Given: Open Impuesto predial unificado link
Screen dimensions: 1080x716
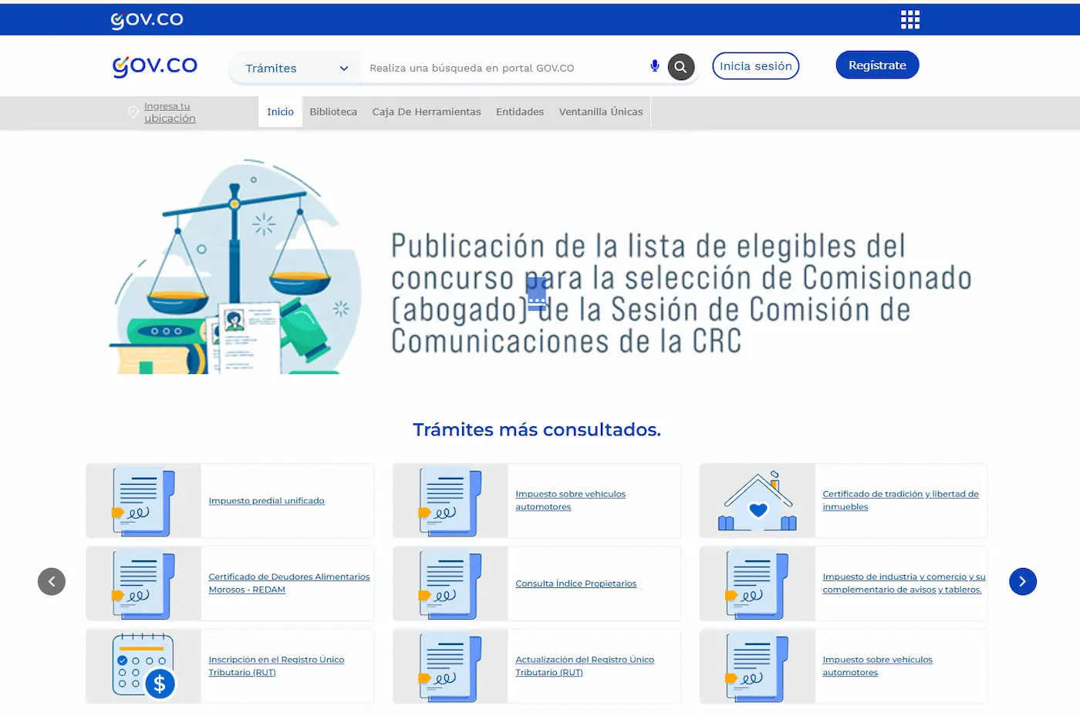Looking at the screenshot, I should [266, 501].
